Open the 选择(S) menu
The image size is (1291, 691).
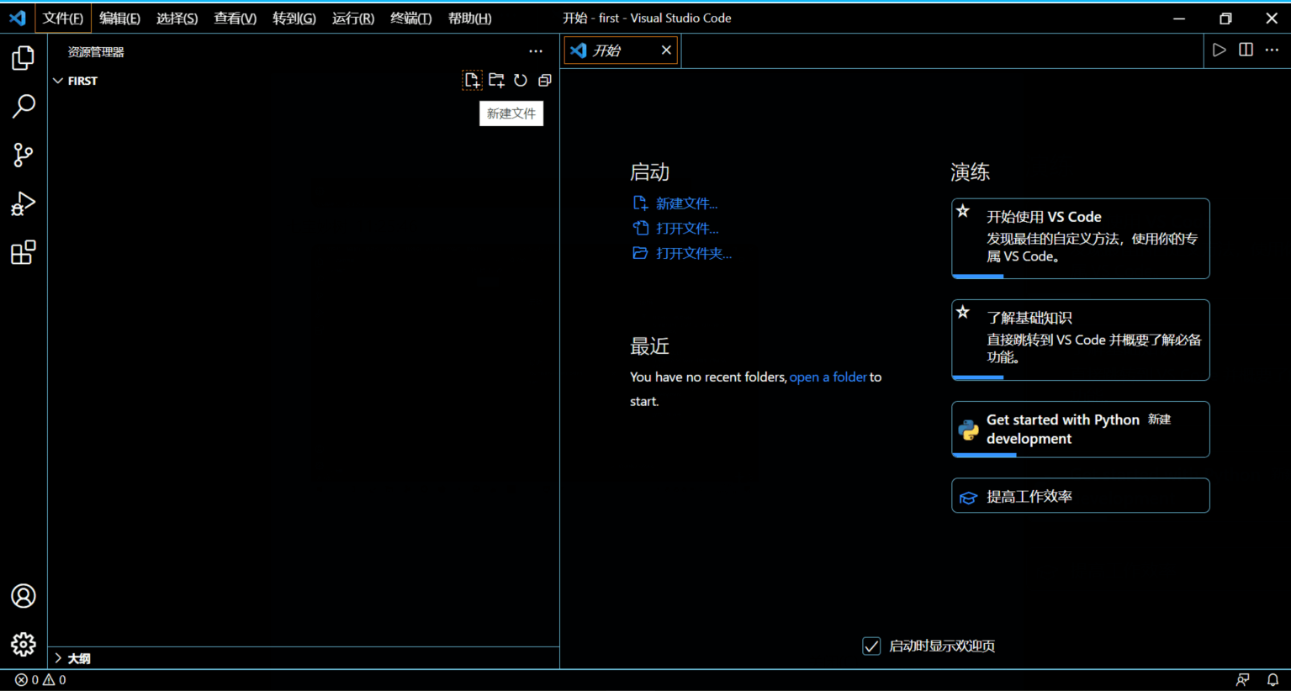(x=177, y=18)
